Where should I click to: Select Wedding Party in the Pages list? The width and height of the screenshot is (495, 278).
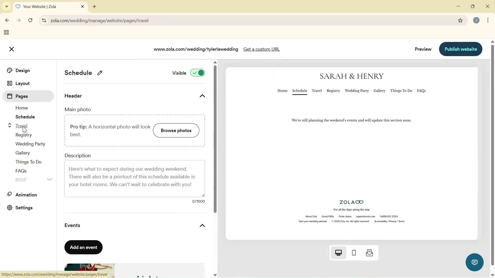tap(30, 144)
